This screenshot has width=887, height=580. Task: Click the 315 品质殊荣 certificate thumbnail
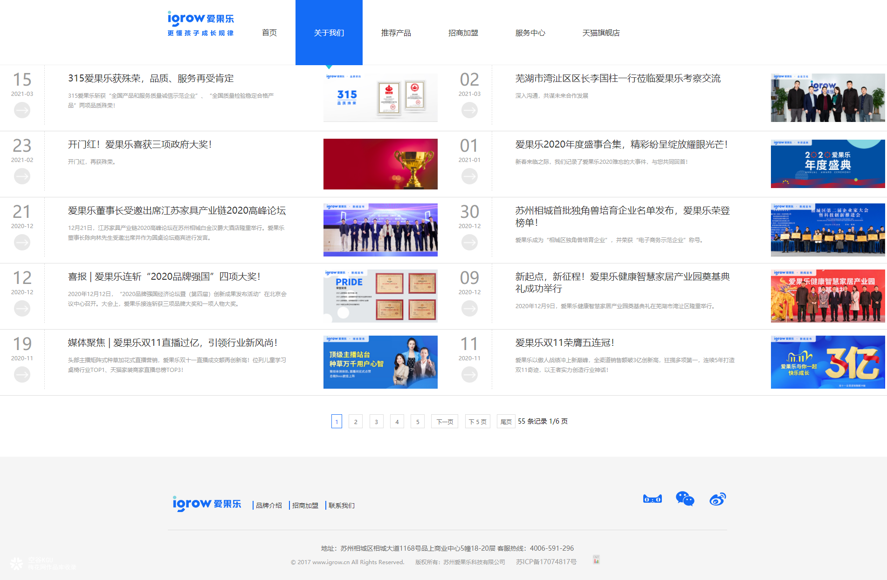(x=380, y=98)
